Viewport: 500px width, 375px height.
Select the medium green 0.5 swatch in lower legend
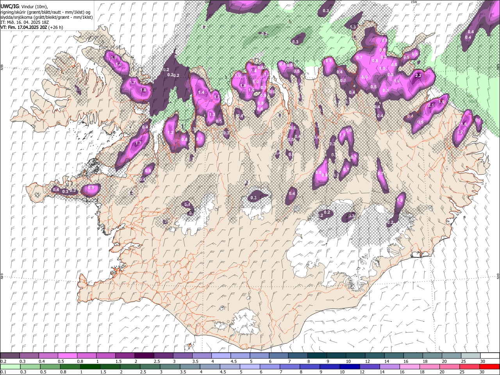[x=50, y=366]
